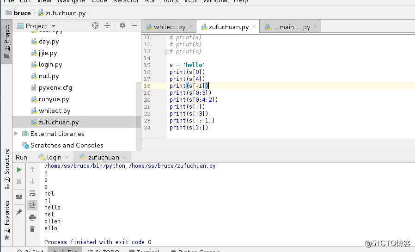Screen dimensions: 415x252
Task: Close the zufuchuan run tab
Action: (x=124, y=157)
